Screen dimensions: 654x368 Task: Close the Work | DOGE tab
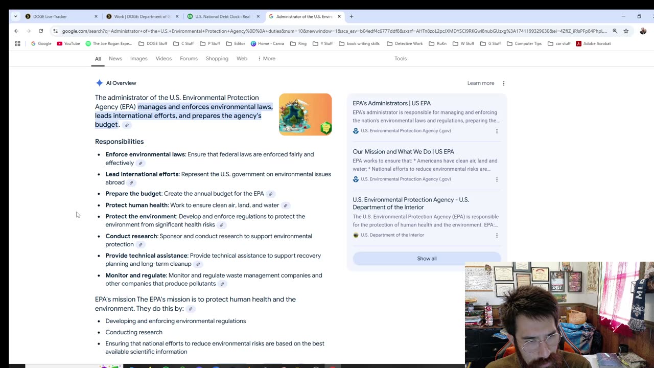point(177,16)
